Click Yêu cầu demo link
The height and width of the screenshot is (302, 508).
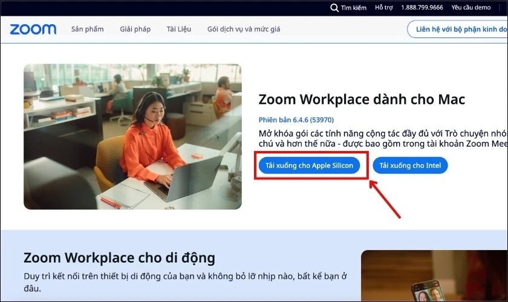tap(471, 7)
